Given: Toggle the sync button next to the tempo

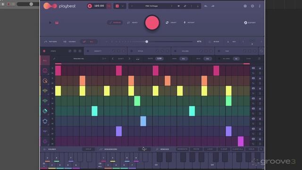Looking at the screenshot, I should pyautogui.click(x=109, y=6).
